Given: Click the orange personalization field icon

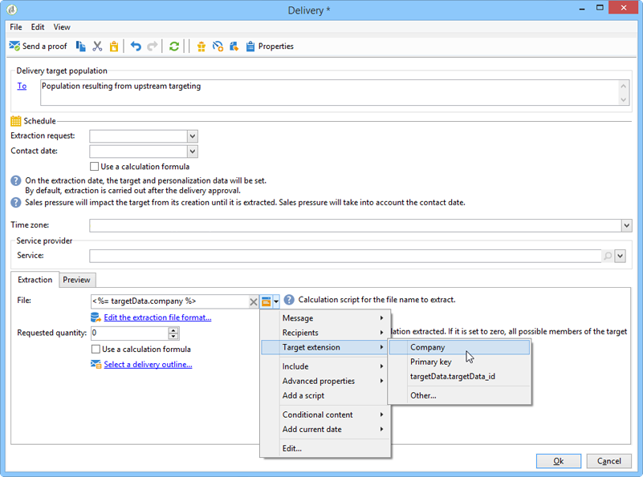Looking at the screenshot, I should click(x=267, y=301).
